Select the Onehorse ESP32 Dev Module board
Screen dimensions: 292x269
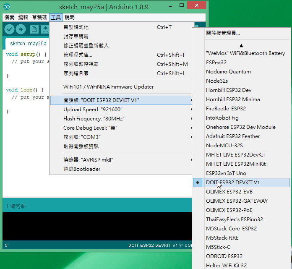pos(242,127)
